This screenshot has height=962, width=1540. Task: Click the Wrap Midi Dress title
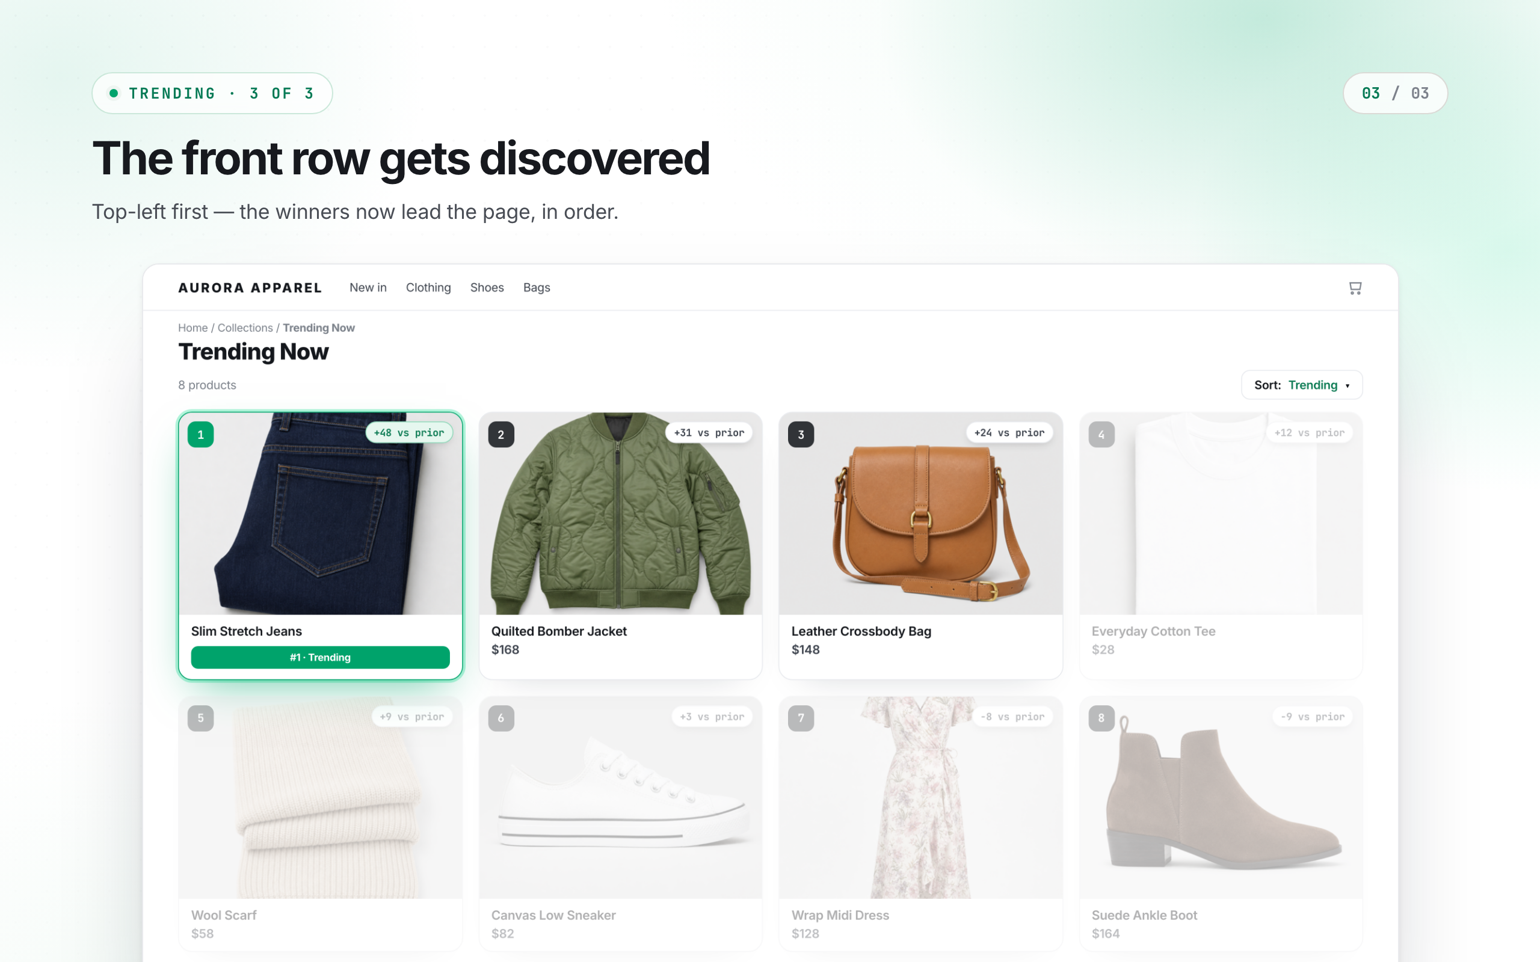(840, 915)
